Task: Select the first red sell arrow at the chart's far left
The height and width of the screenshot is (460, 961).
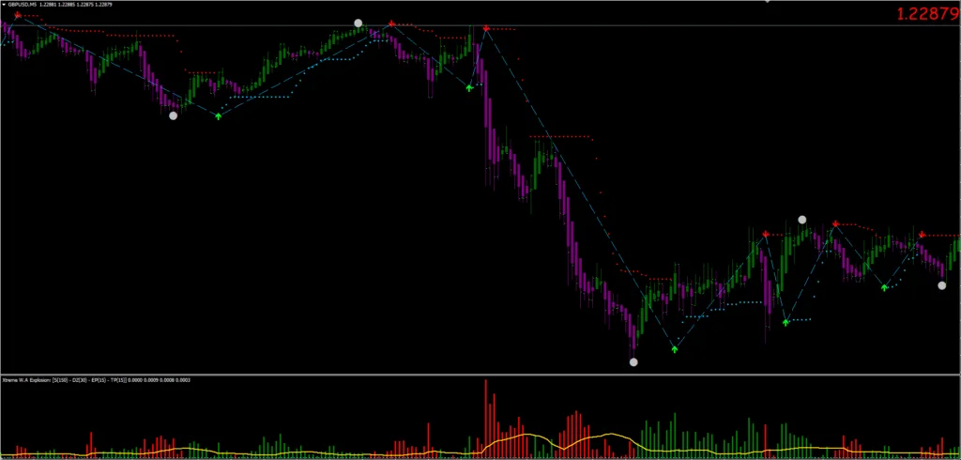Action: (18, 15)
